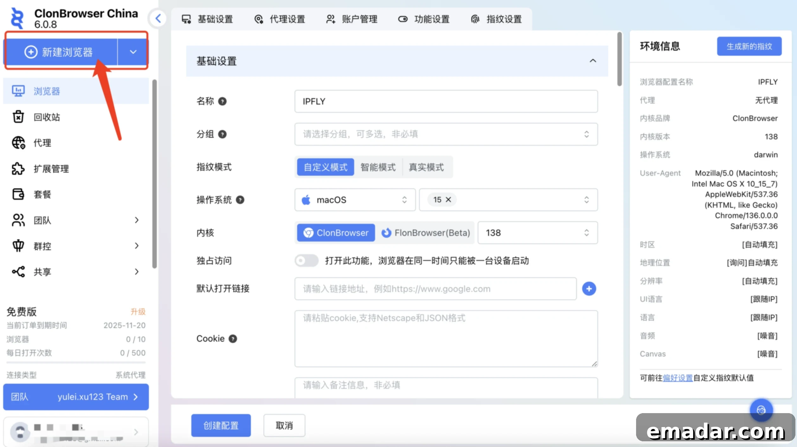Click the 功能设置 tab toggle icon
Screen dimensions: 797x447
tap(403, 19)
